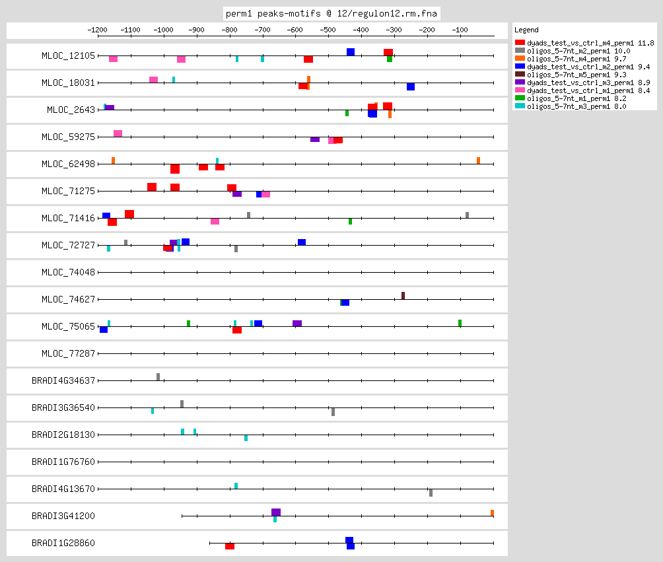Click the red dyads_test_vs_ctrl_m4_perm1 legend swatch
The image size is (663, 562).
click(x=520, y=43)
